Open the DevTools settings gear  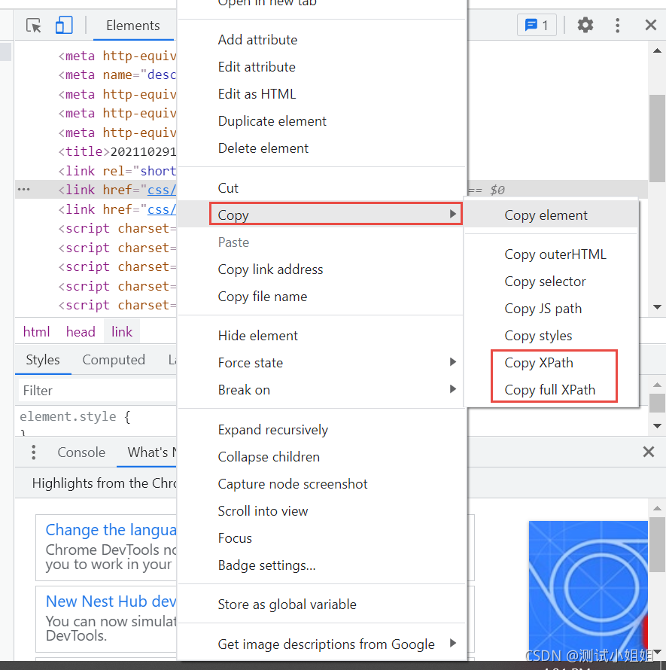point(585,25)
